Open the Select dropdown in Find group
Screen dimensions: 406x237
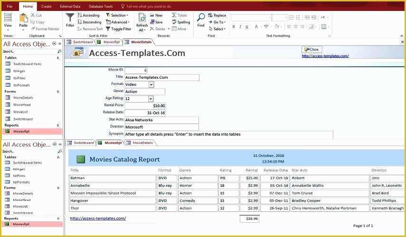[x=217, y=29]
